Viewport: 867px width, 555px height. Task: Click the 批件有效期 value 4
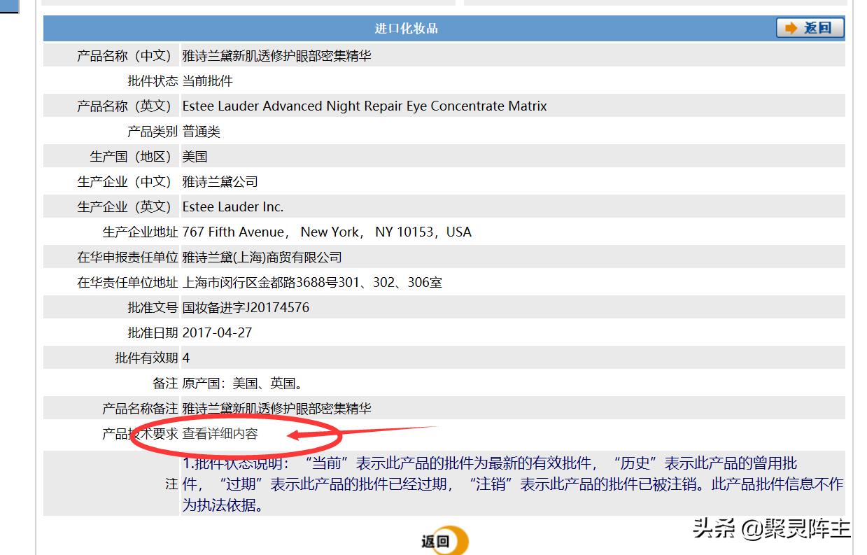(185, 358)
